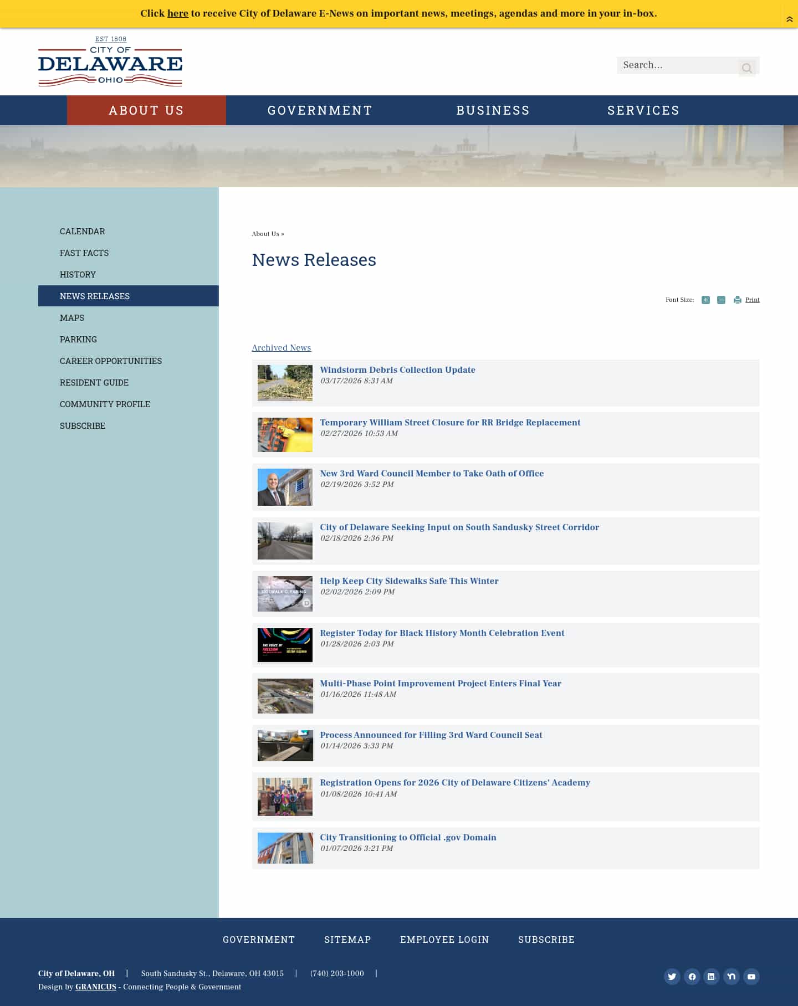Viewport: 798px width, 1006px height.
Task: Collapse the yellow E-News banner chevron
Action: pos(789,19)
